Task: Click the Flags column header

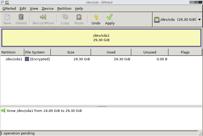Action: point(185,52)
